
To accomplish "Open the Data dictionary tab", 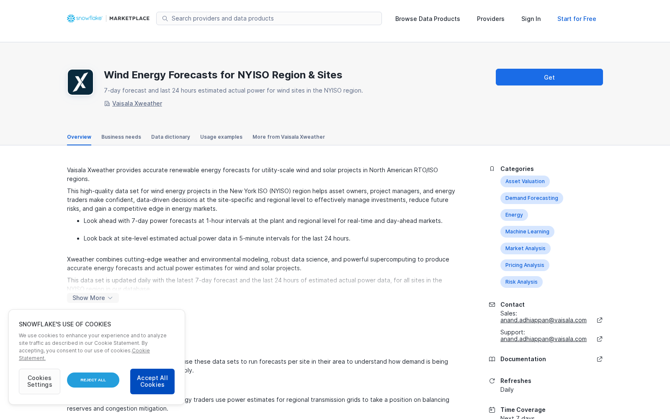I will click(x=170, y=137).
